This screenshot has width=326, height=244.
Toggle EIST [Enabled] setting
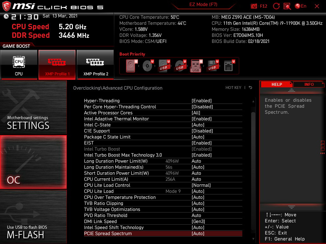point(163,143)
